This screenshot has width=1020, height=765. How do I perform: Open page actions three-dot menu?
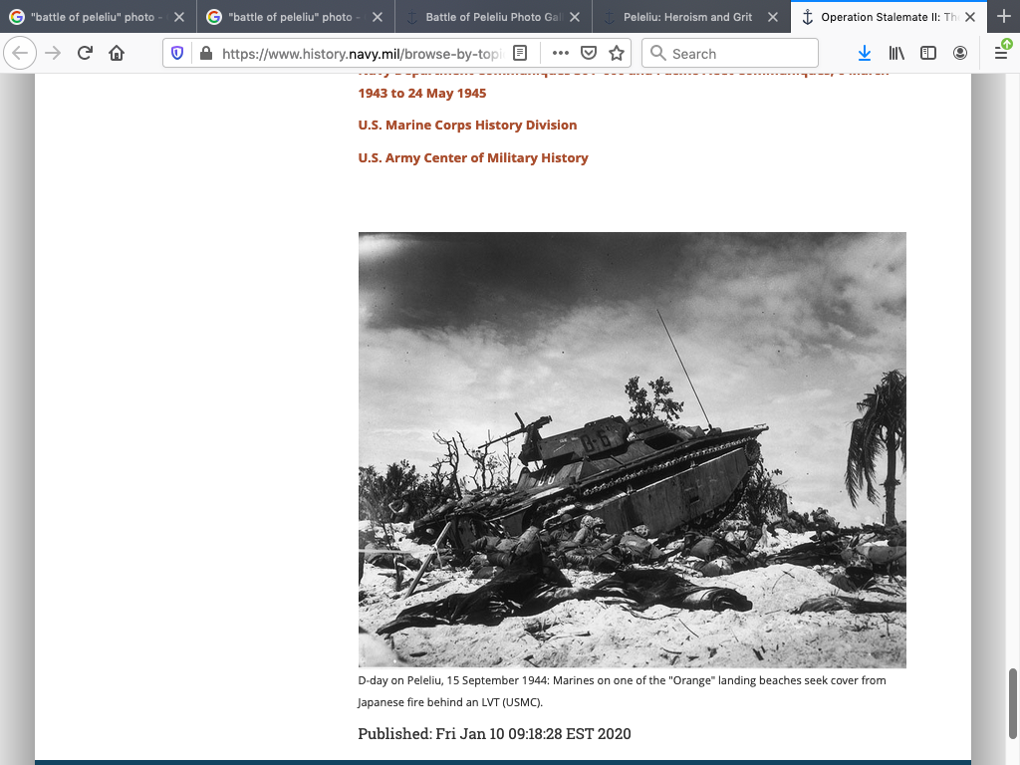coord(560,54)
